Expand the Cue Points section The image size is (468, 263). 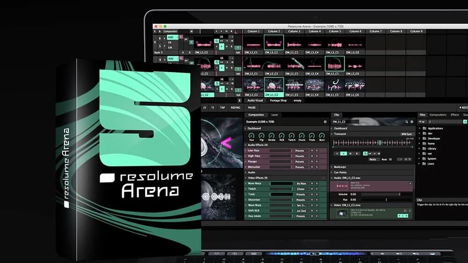(332, 172)
